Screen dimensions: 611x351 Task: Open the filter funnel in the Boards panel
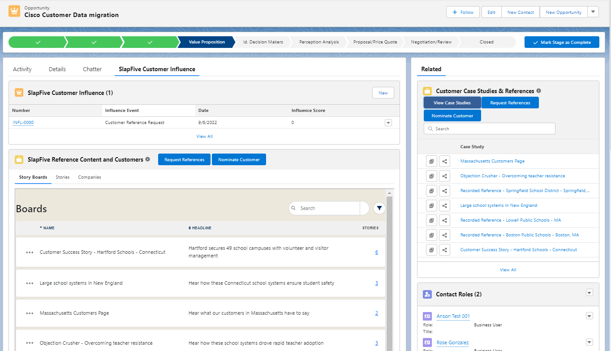tap(379, 208)
